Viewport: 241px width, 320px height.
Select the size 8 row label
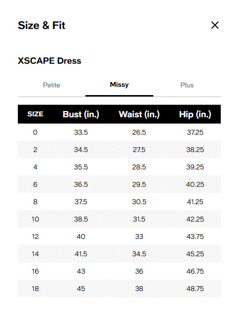(35, 202)
